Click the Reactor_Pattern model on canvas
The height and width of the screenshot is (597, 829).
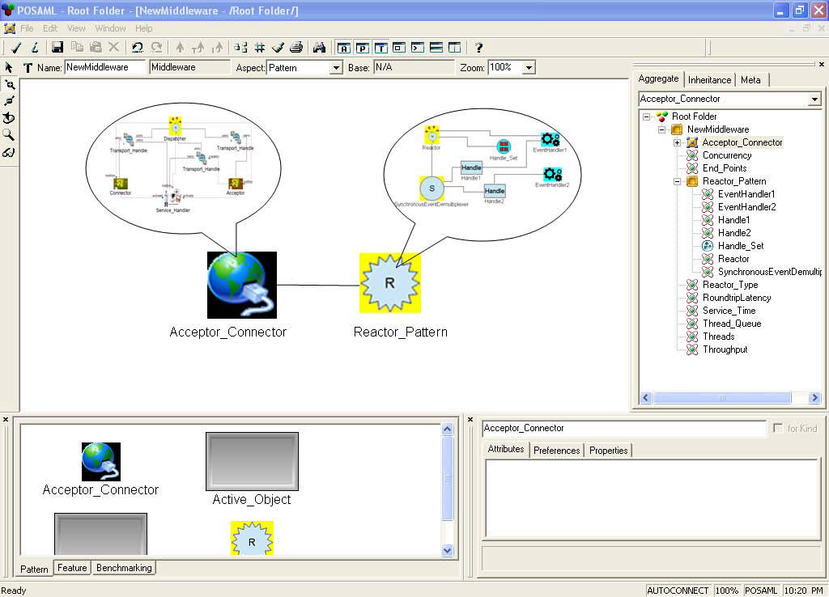point(390,283)
